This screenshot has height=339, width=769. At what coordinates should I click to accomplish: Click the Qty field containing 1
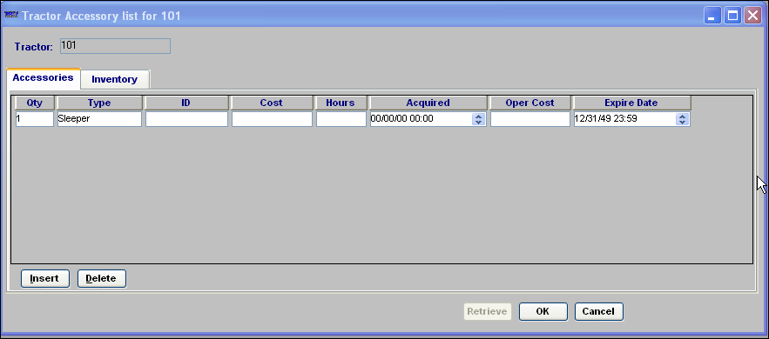click(x=34, y=119)
